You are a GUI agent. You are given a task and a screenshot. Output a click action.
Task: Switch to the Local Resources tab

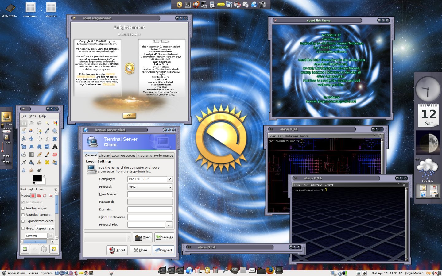pos(123,155)
